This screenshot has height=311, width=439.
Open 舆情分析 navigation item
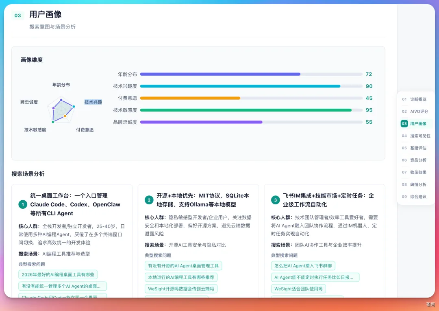414,184
